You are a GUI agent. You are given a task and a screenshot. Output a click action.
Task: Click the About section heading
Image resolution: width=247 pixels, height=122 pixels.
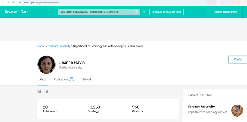pyautogui.click(x=43, y=92)
